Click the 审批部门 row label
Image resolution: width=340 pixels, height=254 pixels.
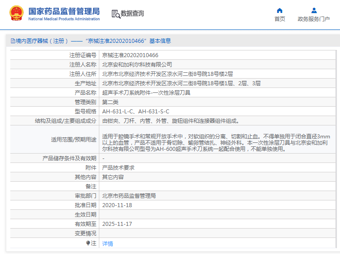pyautogui.click(x=85, y=196)
